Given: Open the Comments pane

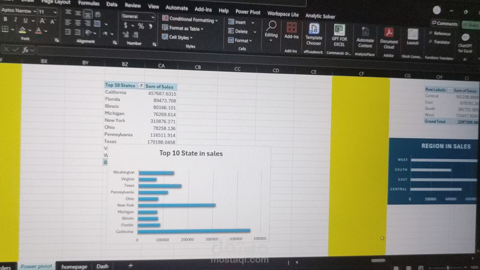Looking at the screenshot, I should (x=445, y=23).
